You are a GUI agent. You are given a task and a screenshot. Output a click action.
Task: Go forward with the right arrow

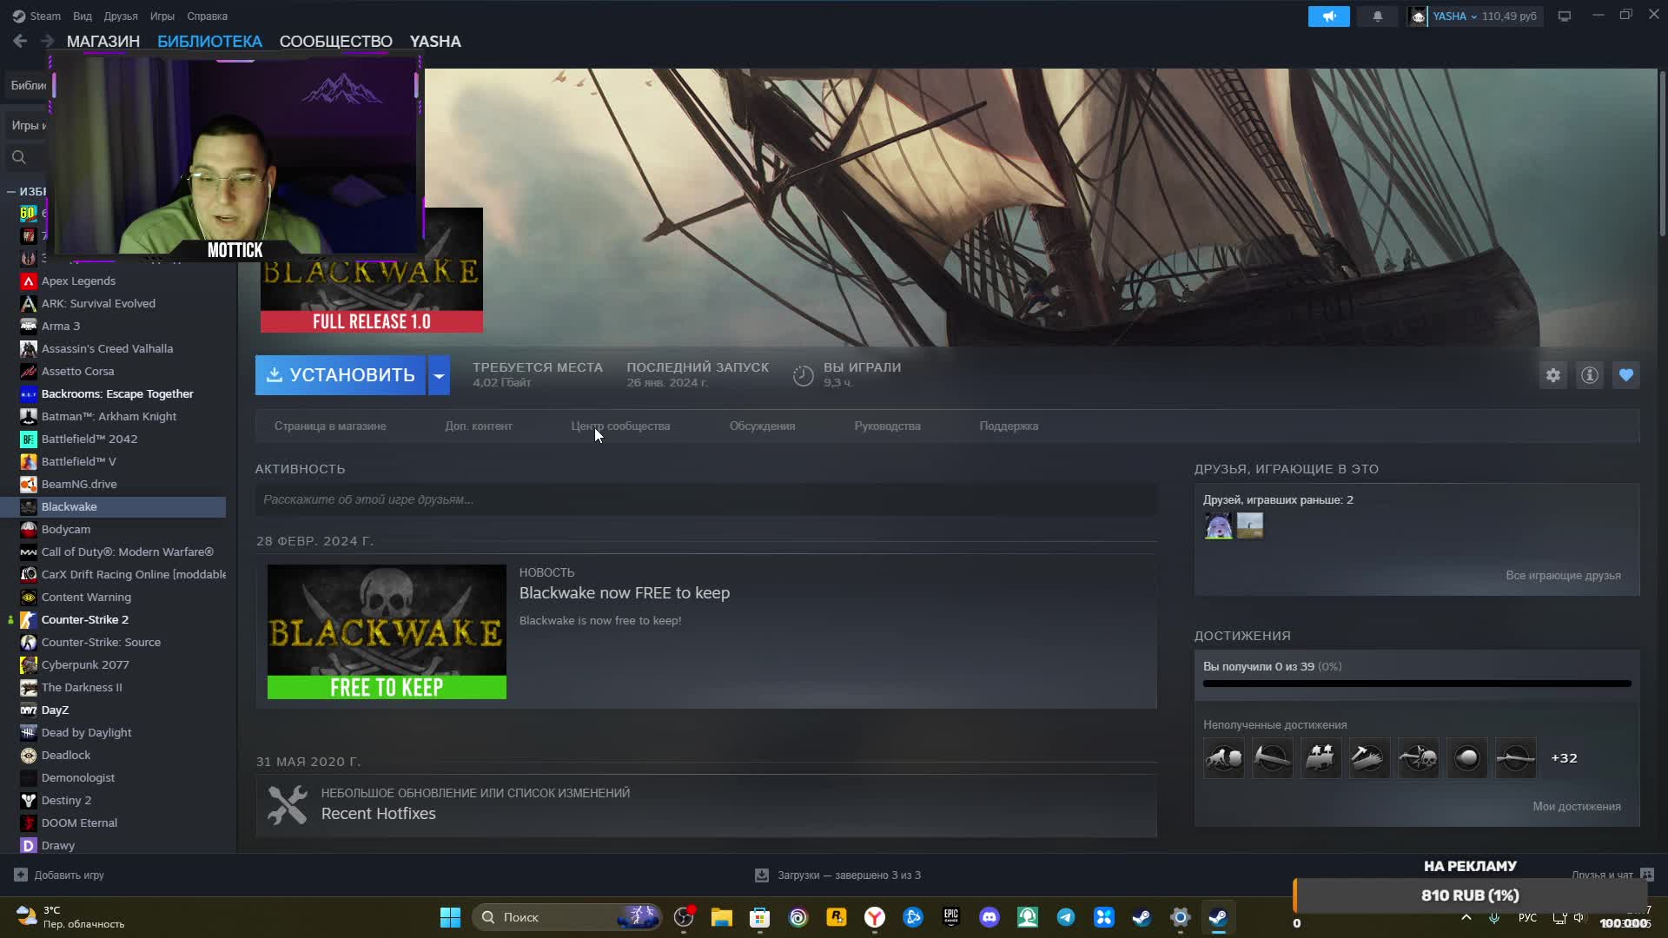point(47,41)
